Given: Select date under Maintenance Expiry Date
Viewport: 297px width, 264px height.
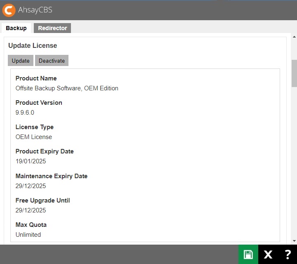Looking at the screenshot, I should (x=31, y=186).
